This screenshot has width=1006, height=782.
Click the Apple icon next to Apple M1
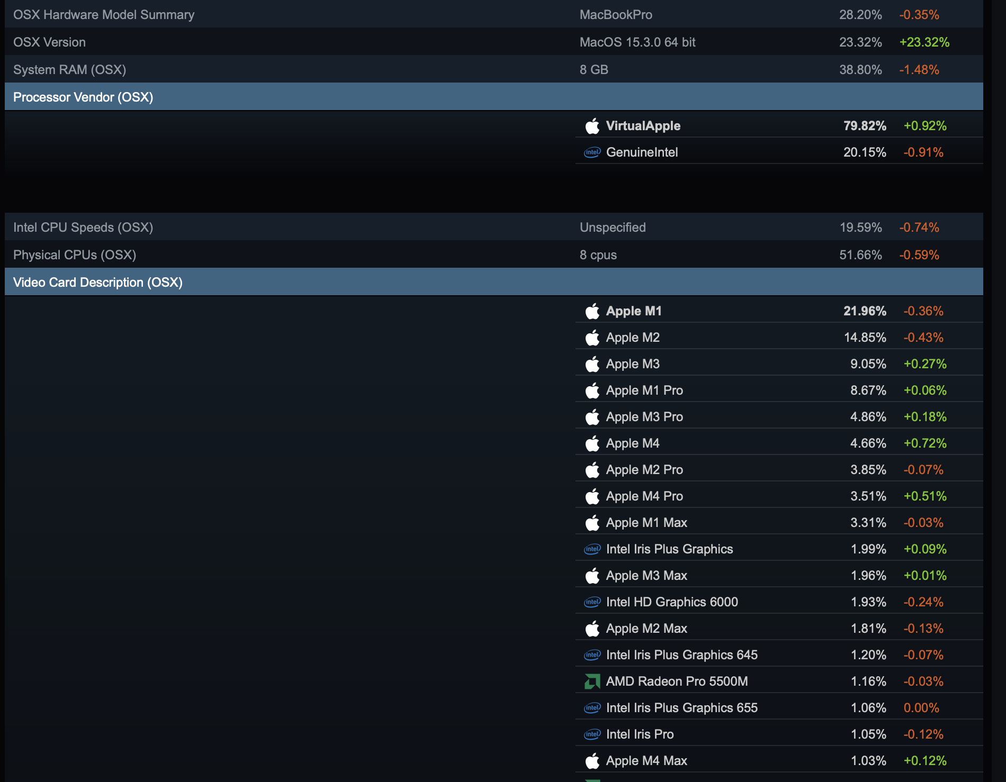592,311
